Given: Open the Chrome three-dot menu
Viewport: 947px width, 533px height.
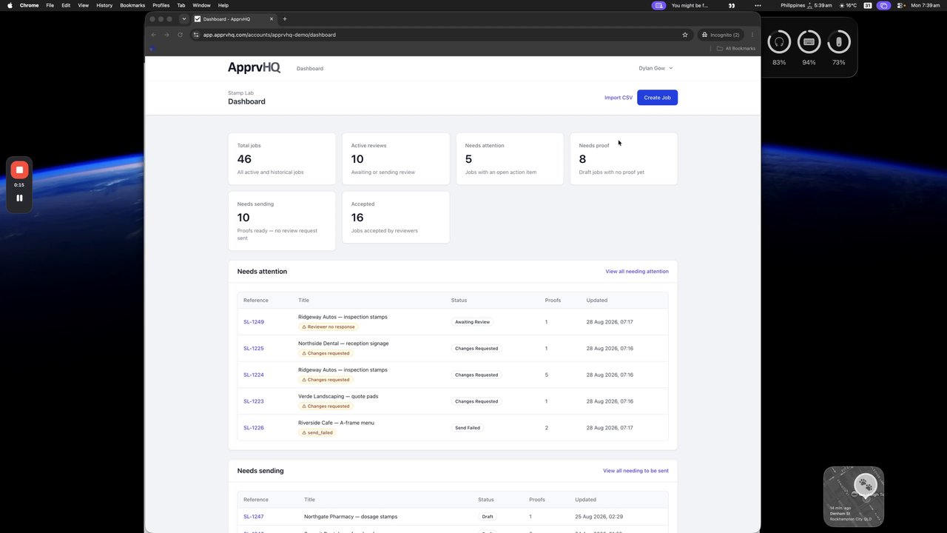Looking at the screenshot, I should [x=752, y=35].
